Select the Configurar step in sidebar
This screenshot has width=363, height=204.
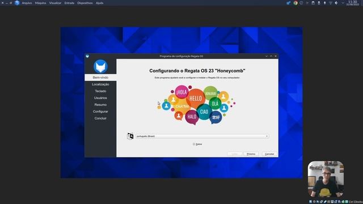(x=100, y=112)
